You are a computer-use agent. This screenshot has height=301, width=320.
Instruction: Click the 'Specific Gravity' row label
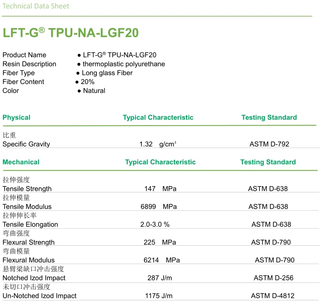(26, 144)
